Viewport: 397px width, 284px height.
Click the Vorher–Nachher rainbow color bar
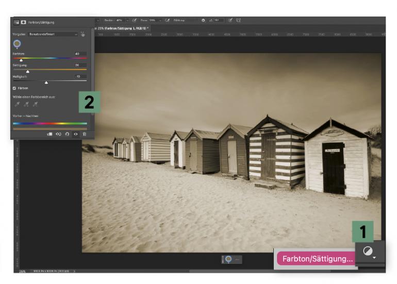coord(50,124)
